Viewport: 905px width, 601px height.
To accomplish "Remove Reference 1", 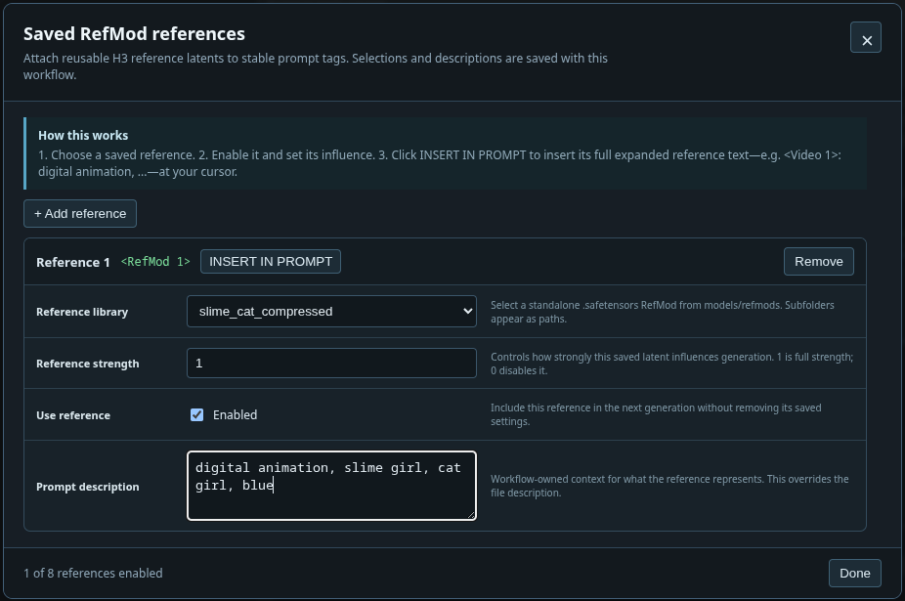I will click(818, 262).
